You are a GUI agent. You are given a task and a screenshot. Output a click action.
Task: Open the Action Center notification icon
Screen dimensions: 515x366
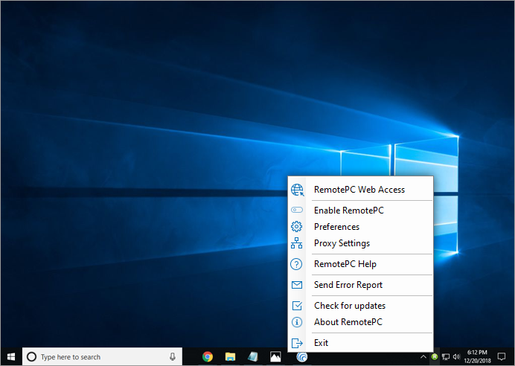502,356
